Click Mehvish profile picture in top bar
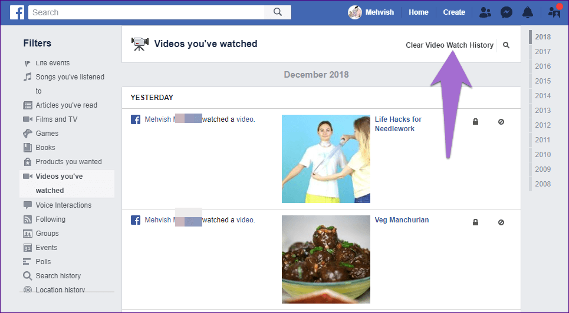Image resolution: width=569 pixels, height=313 pixels. (355, 12)
